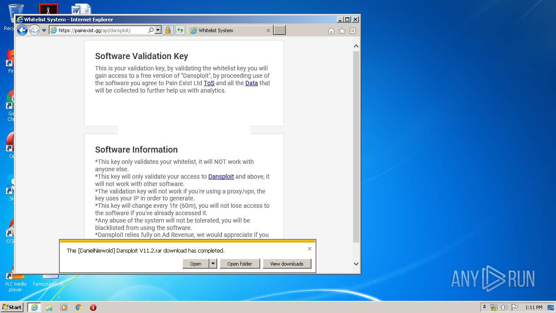Click the Internet Explorer title bar icon
556x313 pixels.
[x=20, y=20]
